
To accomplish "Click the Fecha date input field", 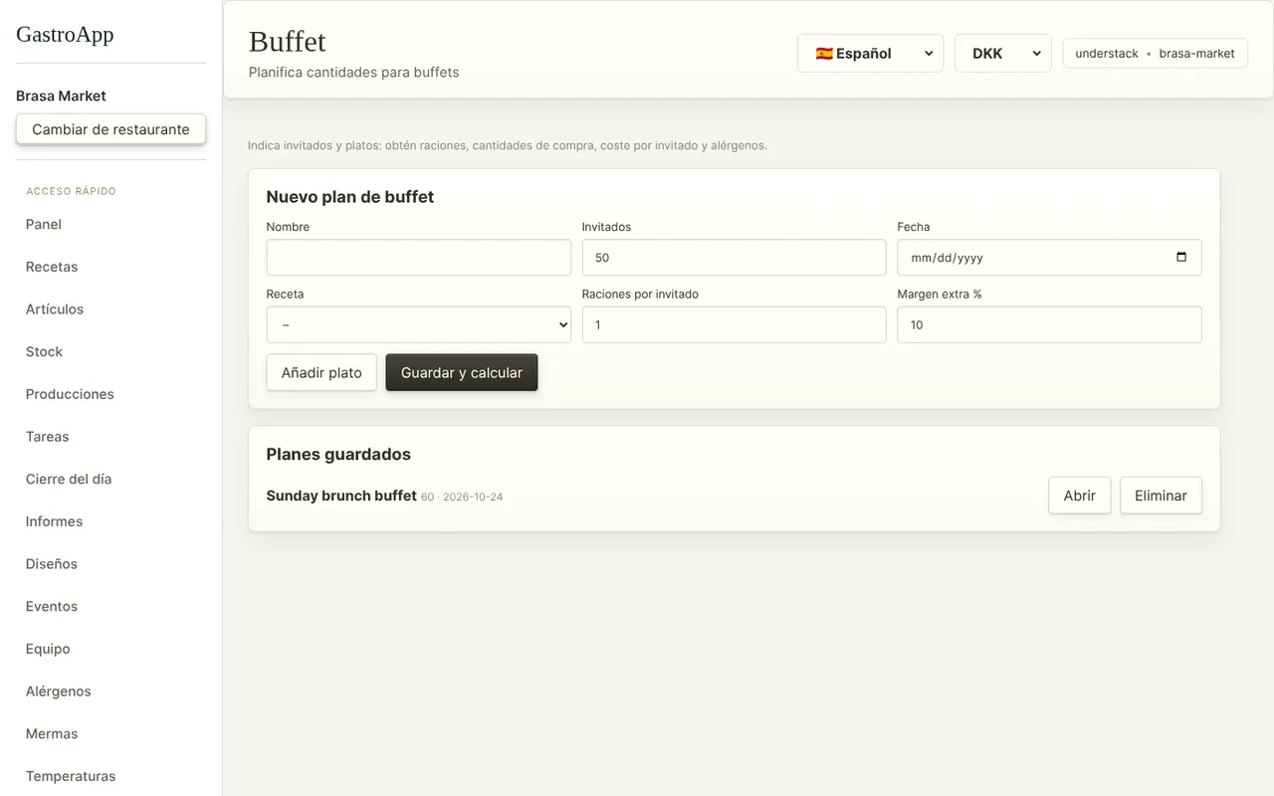I will (1050, 258).
